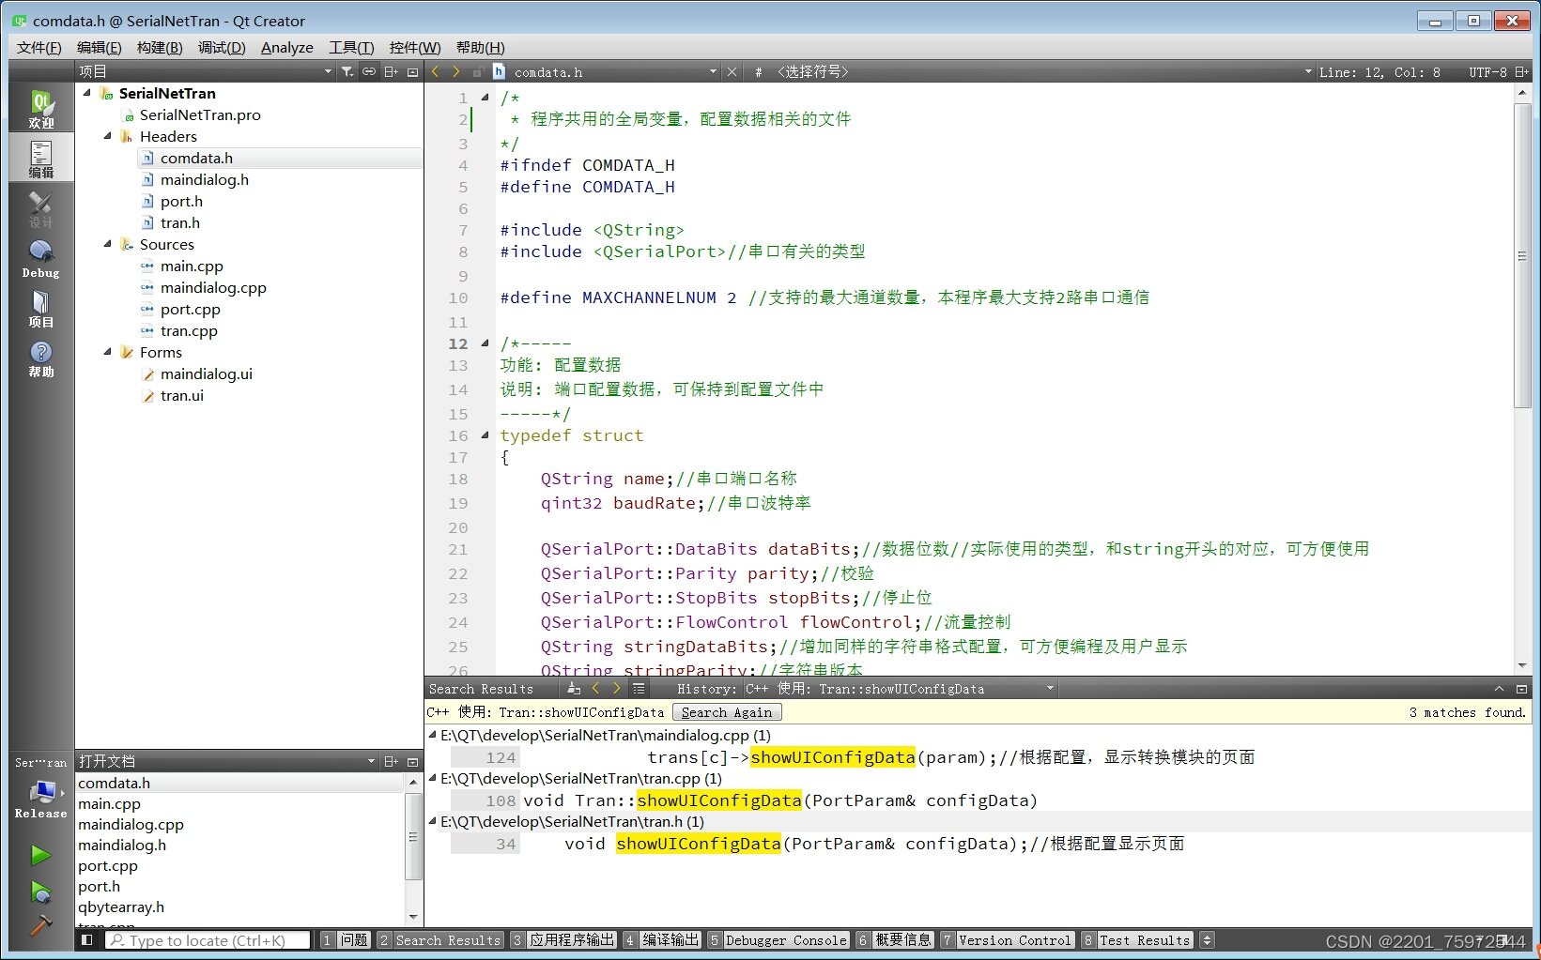
Task: Open the 设计 (Design) mode
Action: pyautogui.click(x=41, y=209)
